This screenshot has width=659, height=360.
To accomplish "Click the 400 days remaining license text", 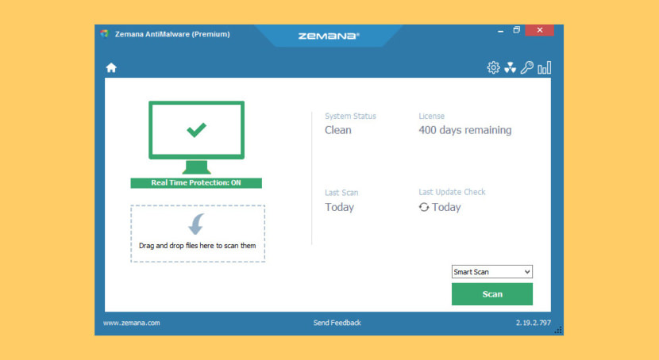I will coord(464,130).
